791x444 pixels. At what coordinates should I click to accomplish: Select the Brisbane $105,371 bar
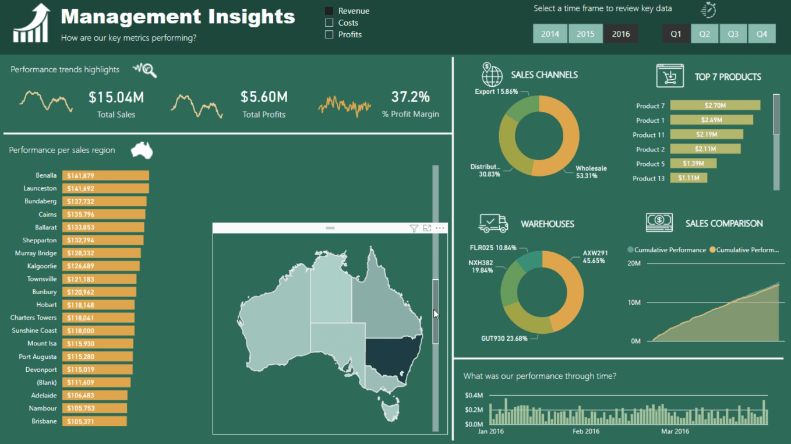click(95, 421)
